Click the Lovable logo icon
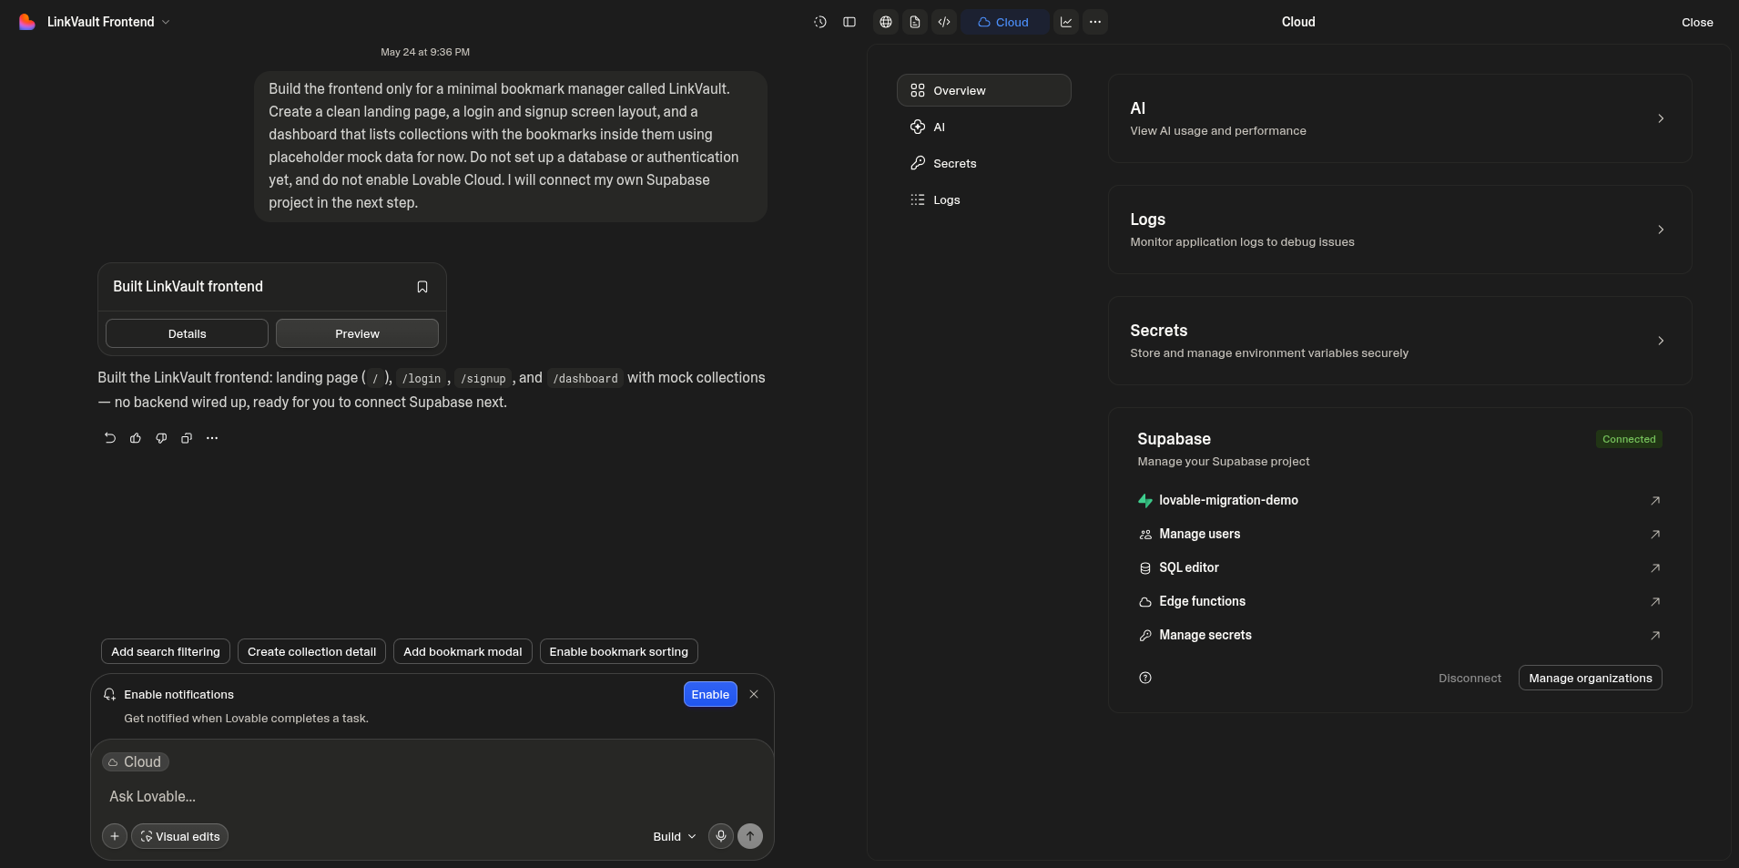The height and width of the screenshot is (868, 1739). tap(27, 22)
